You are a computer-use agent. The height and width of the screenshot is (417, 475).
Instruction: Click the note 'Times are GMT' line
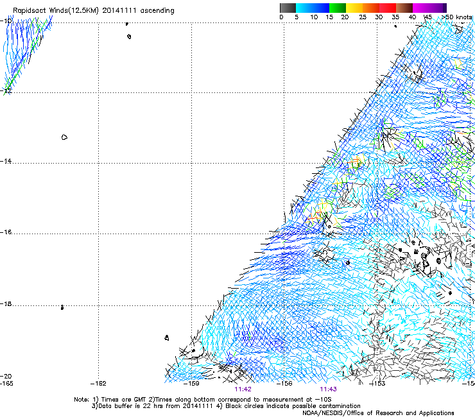click(x=202, y=400)
